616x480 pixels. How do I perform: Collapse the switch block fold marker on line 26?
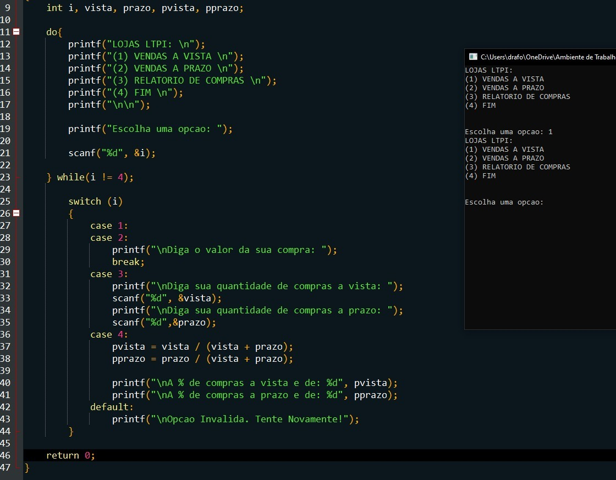[16, 213]
